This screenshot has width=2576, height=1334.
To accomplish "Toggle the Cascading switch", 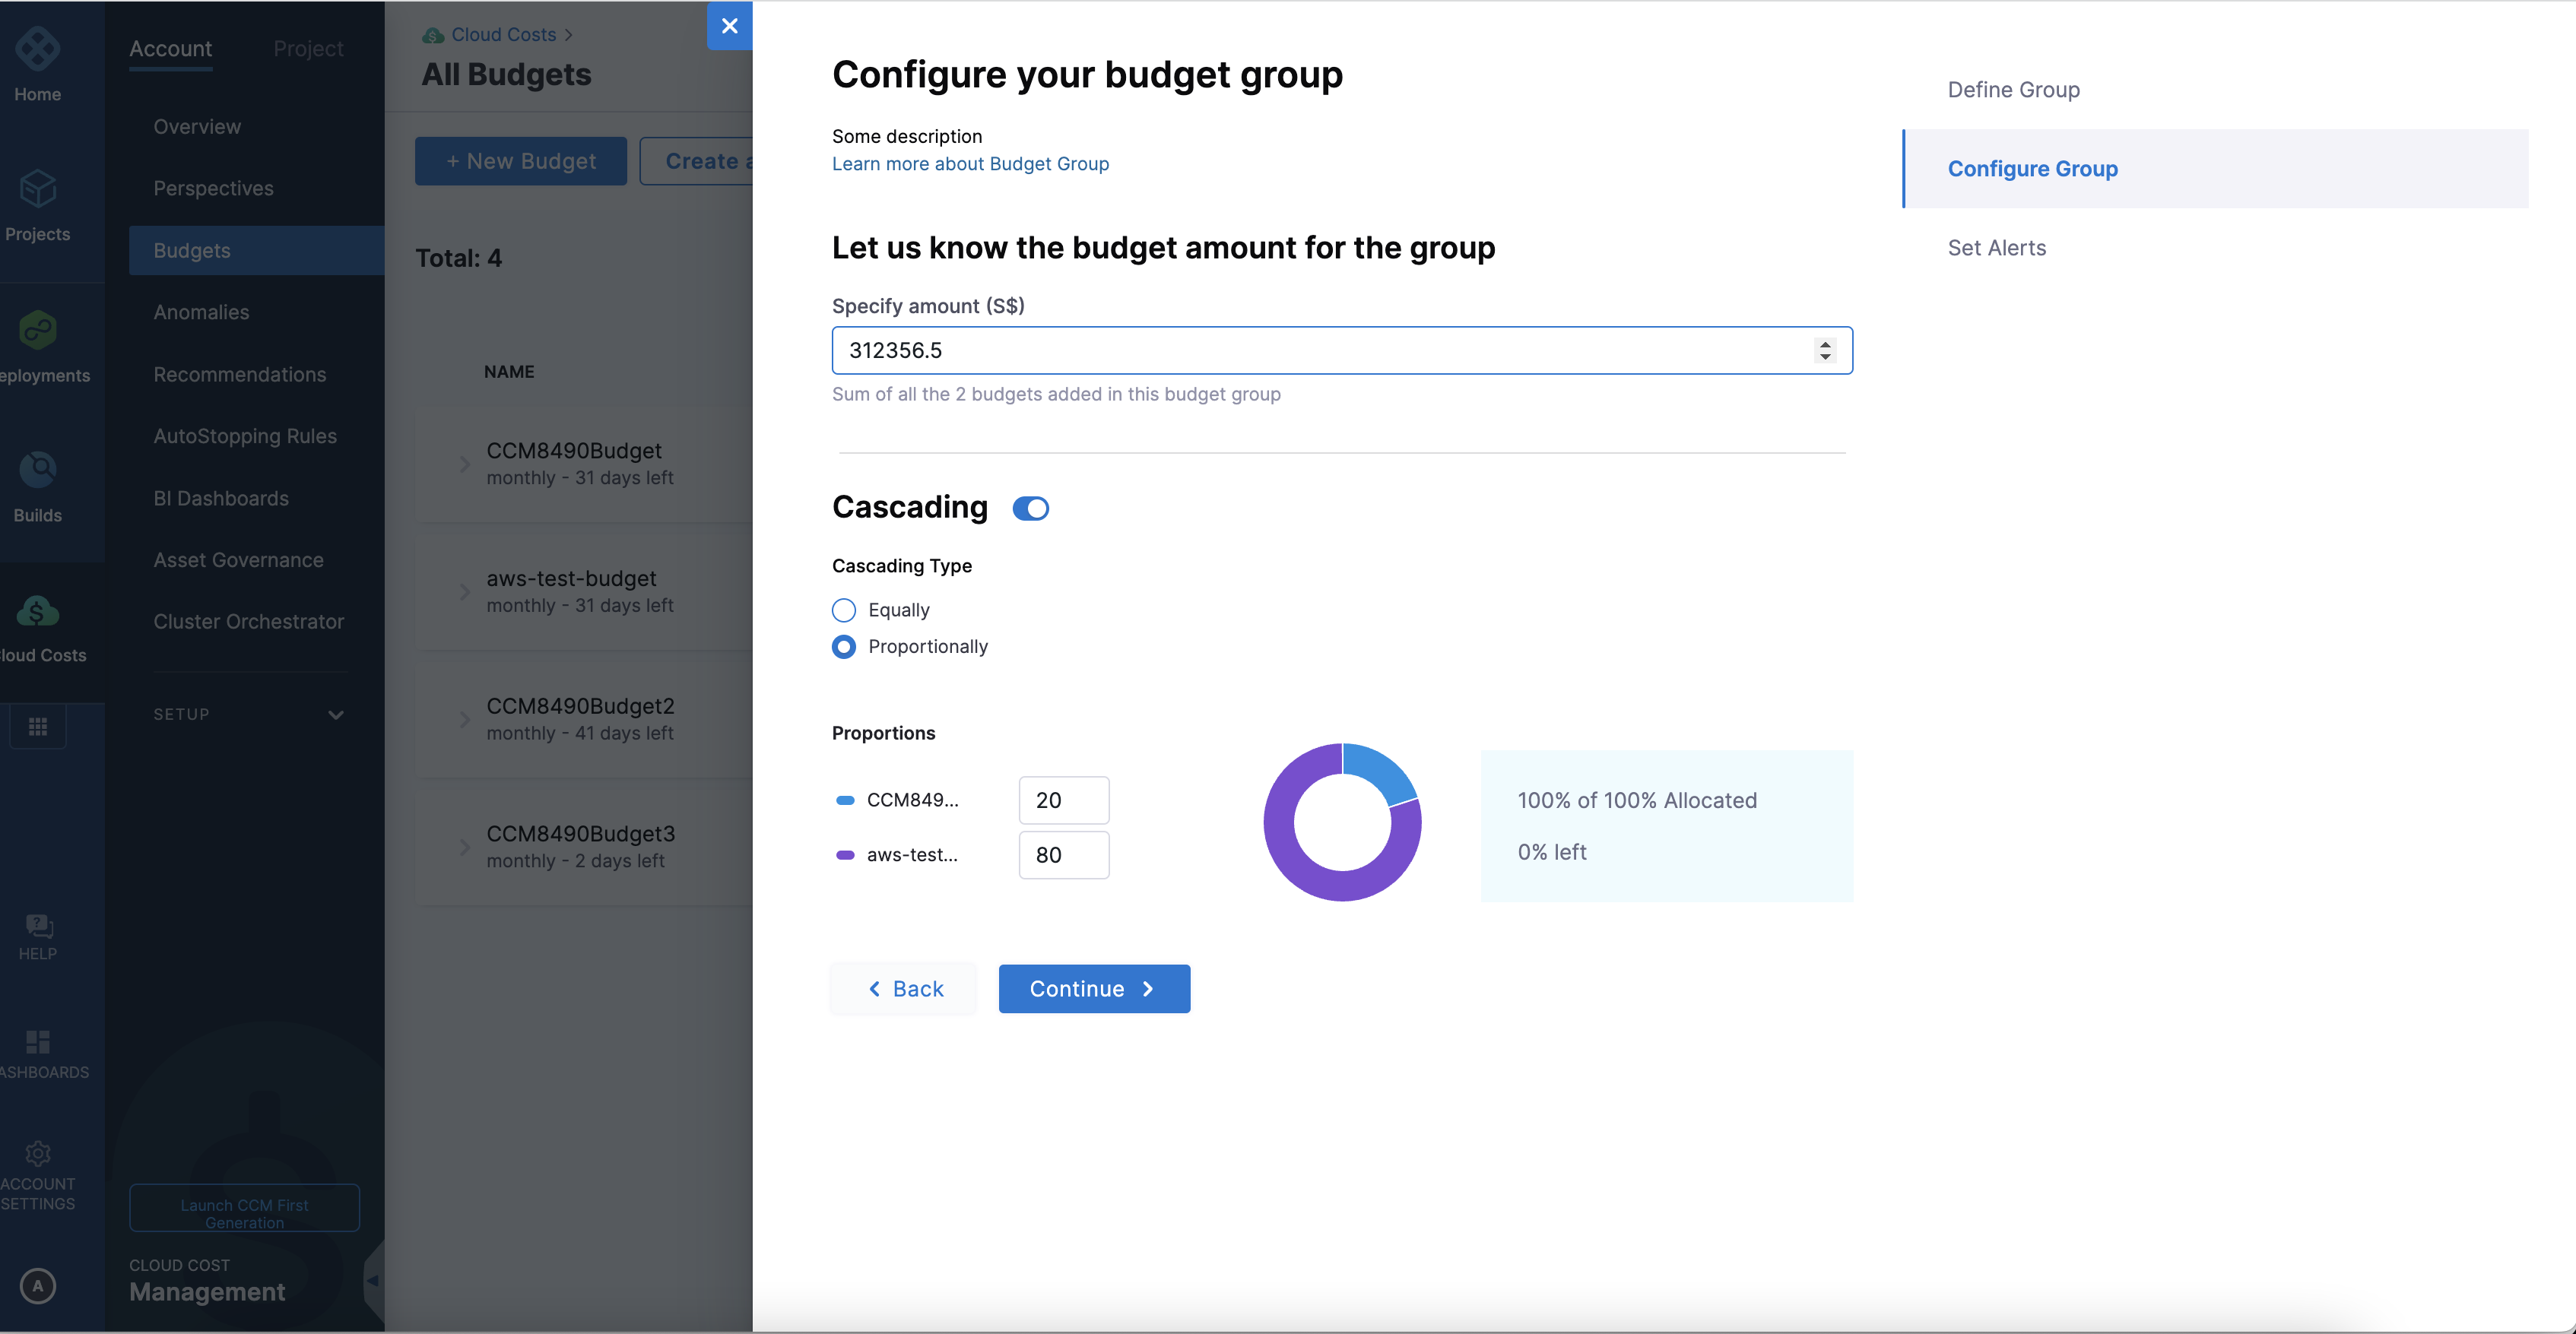I will click(1030, 508).
